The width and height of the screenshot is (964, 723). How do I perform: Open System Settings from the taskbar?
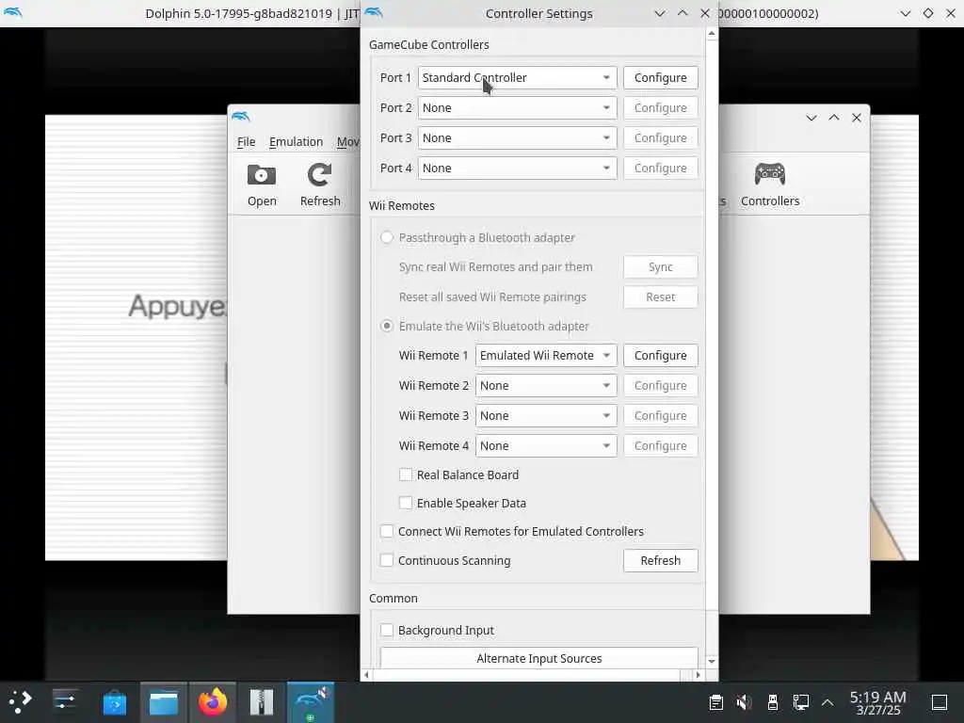[65, 702]
